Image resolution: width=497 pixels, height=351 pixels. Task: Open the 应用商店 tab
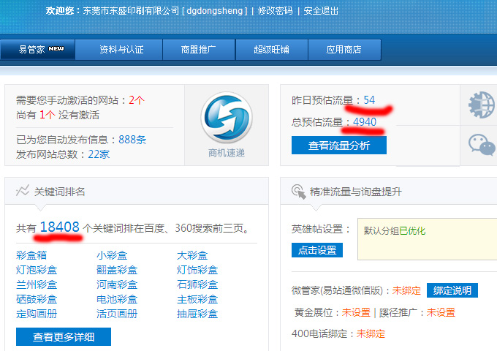[x=344, y=50]
